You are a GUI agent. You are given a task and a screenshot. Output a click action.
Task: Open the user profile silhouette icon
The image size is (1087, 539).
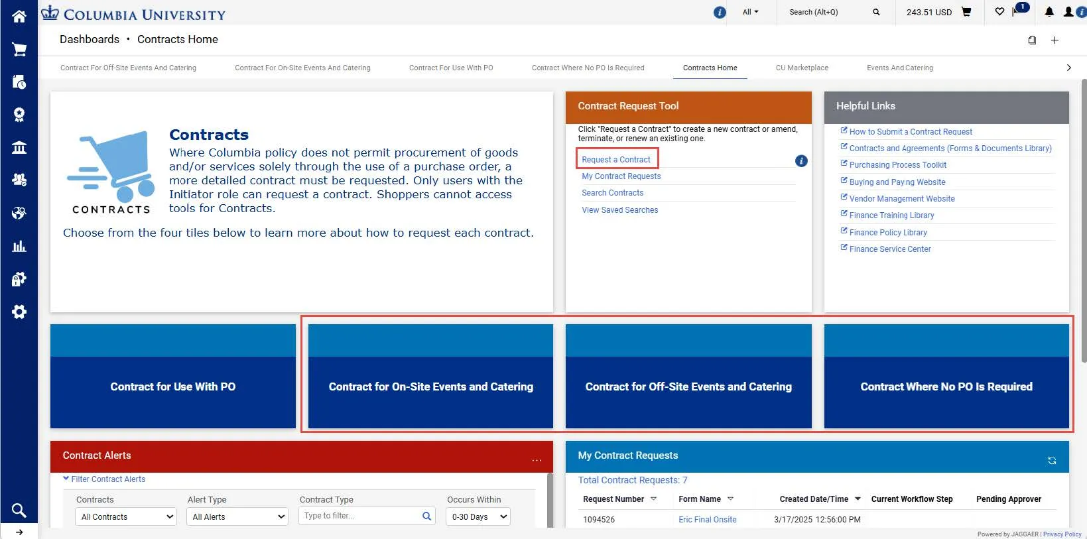(x=1068, y=11)
